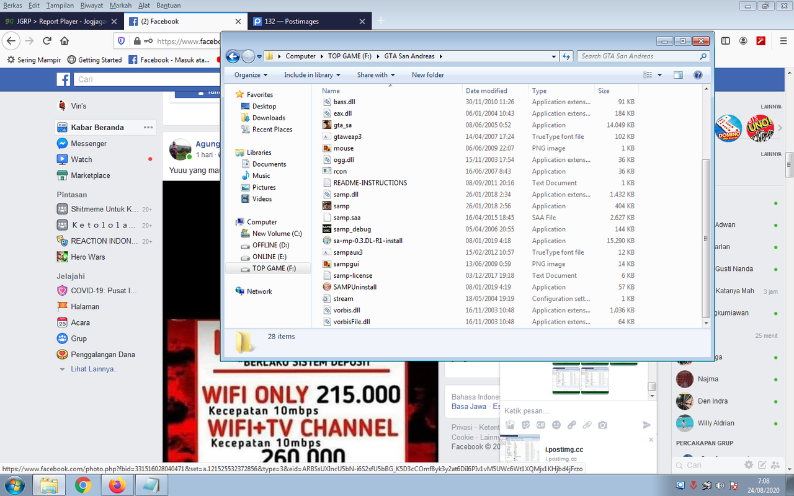
Task: Reload the page in Firefox
Action: [x=47, y=41]
